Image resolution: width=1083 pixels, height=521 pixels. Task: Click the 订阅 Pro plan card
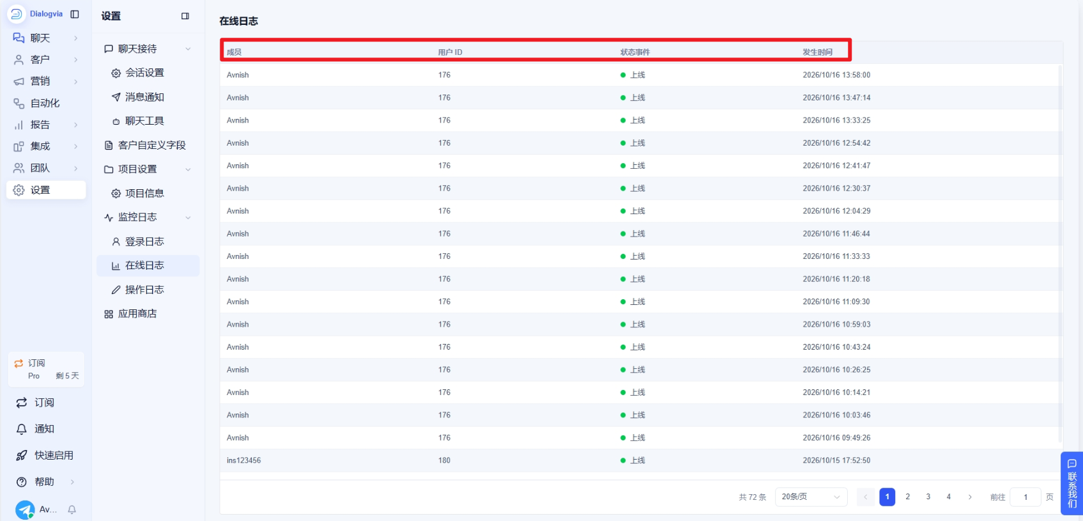pos(46,369)
